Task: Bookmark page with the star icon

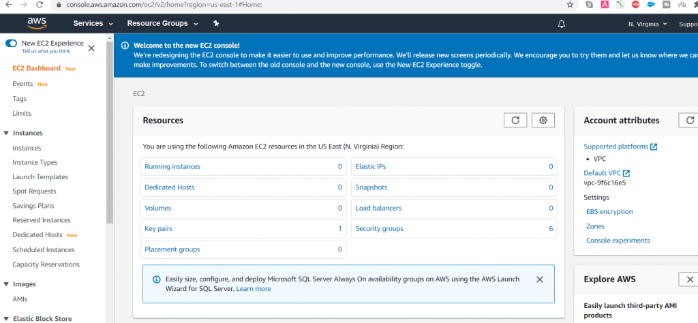Action: pyautogui.click(x=570, y=4)
